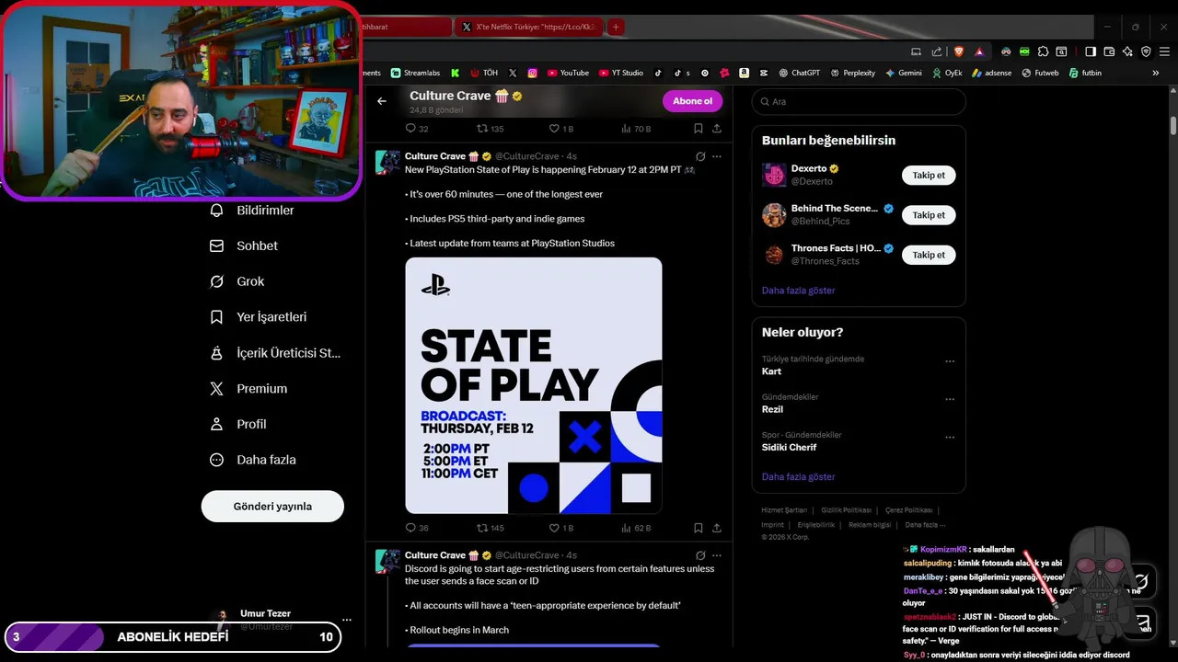
Task: Focus the Ara search field
Action: 859,102
